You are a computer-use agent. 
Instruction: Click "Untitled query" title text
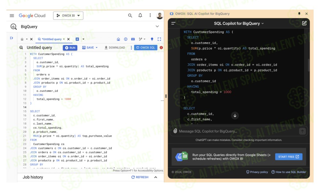tap(39, 48)
